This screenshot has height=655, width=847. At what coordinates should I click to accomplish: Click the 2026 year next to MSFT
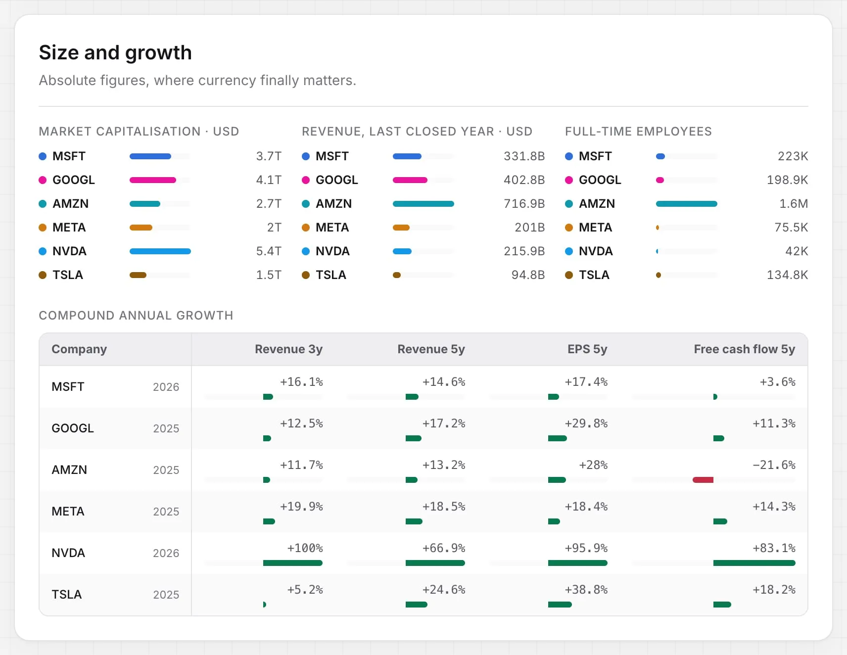[x=166, y=387]
